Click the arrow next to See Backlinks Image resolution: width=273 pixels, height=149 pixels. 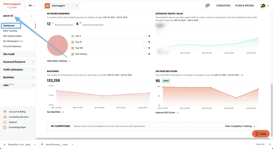[x=63, y=112]
